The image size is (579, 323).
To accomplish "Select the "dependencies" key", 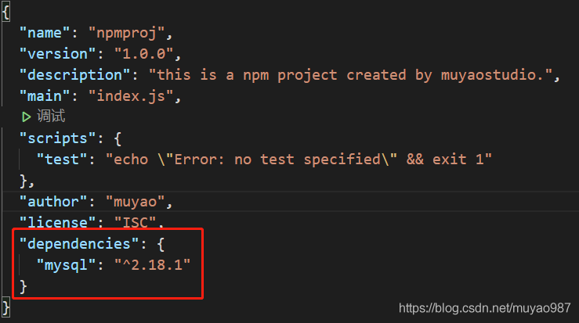I will tap(79, 244).
